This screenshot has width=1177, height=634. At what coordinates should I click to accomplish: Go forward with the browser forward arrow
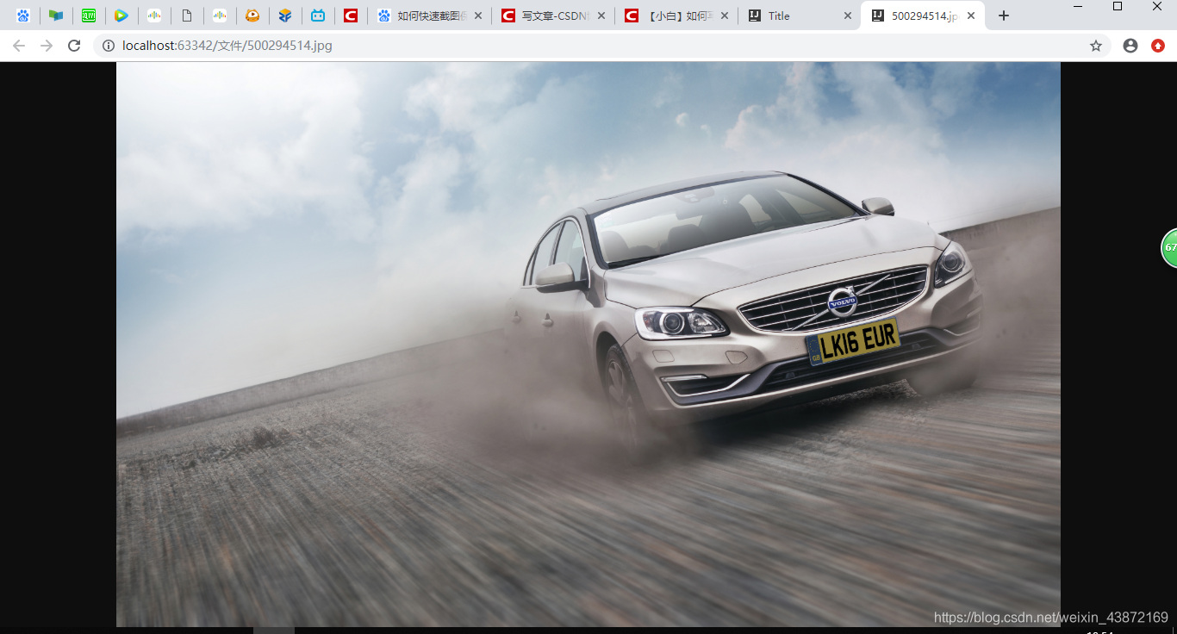[47, 46]
